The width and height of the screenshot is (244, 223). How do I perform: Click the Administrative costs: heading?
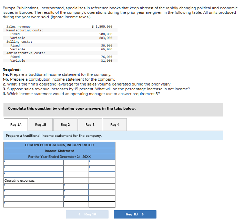point(26,53)
